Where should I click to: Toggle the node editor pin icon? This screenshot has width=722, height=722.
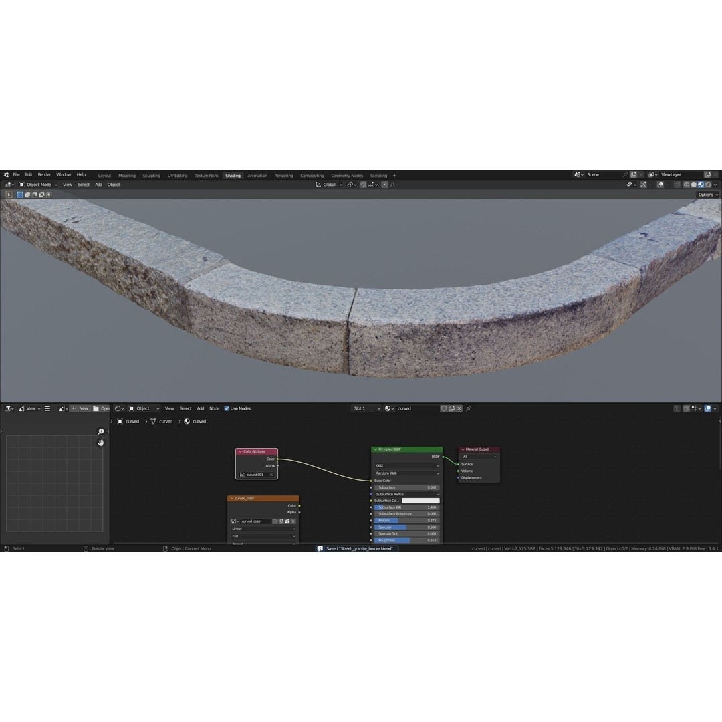pos(469,409)
